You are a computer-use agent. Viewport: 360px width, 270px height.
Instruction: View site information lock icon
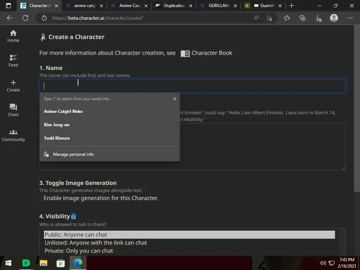(44, 18)
